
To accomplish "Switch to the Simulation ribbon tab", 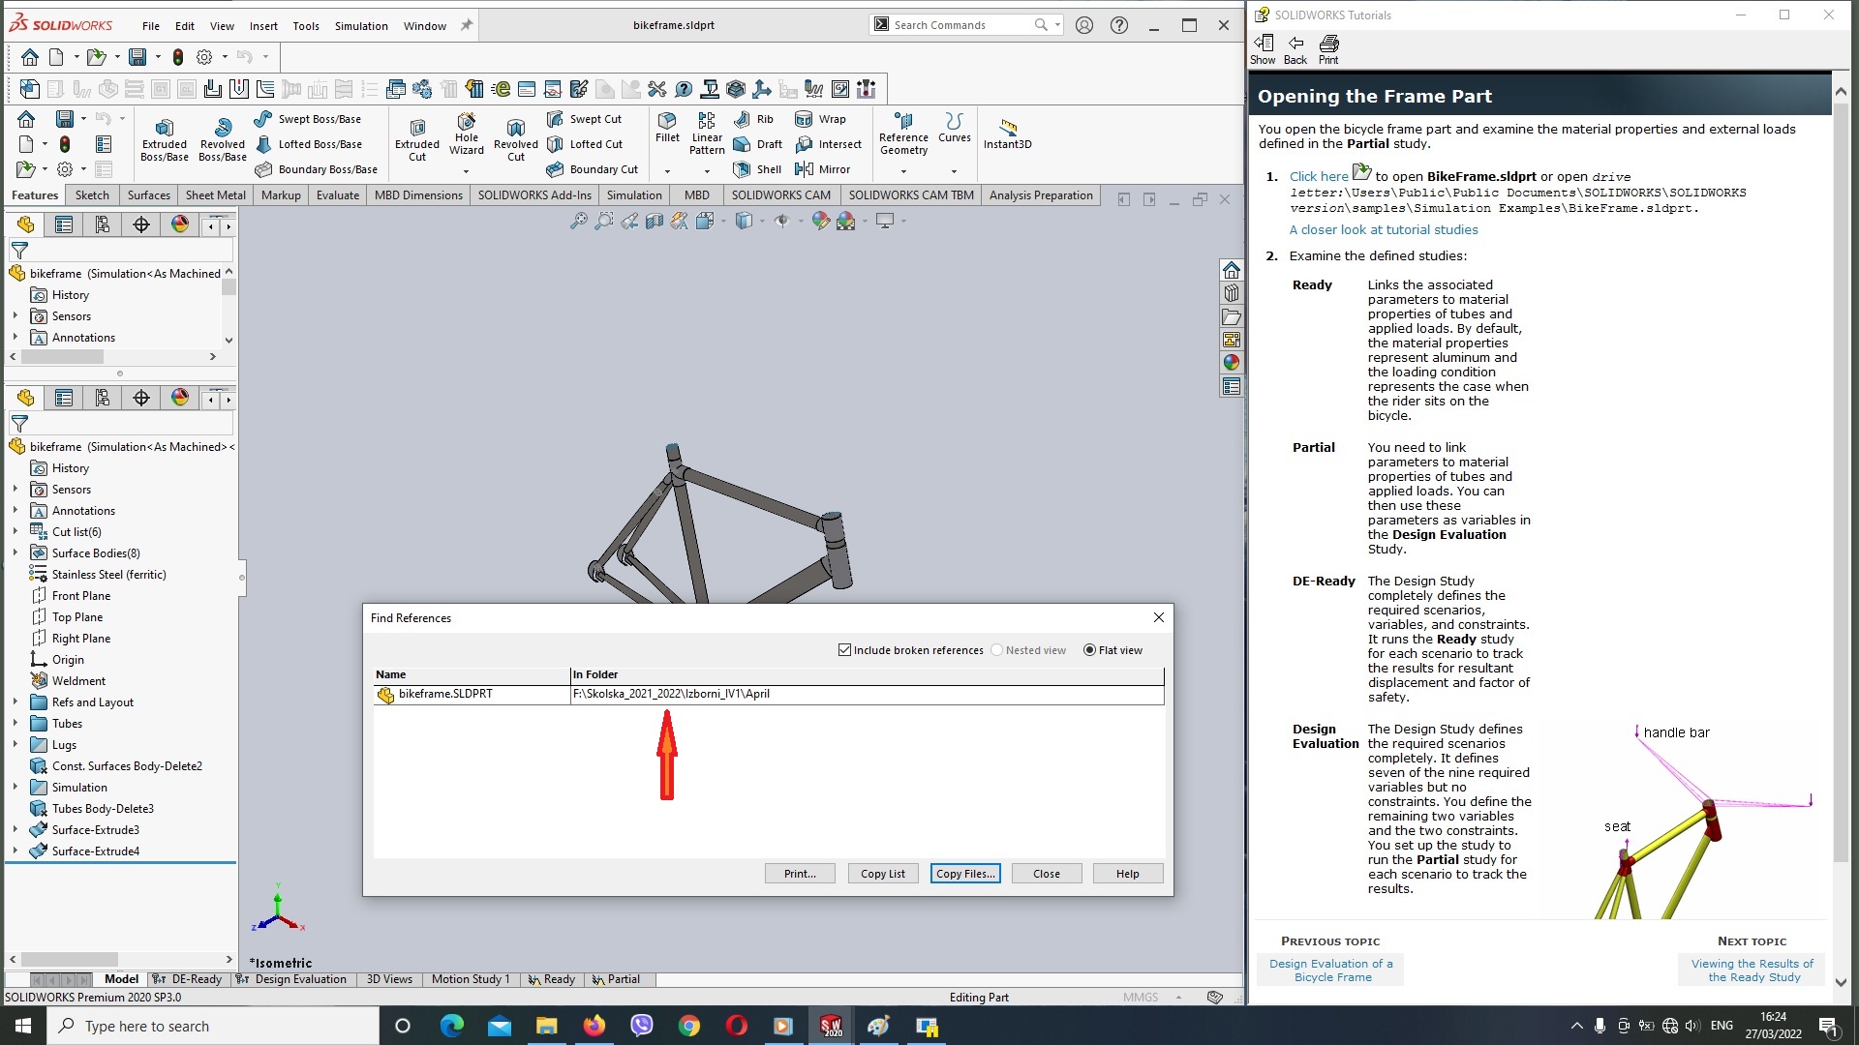I will 634,195.
